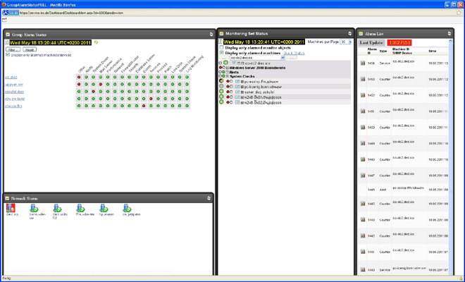Open the red diez.ico network status icon
The height and width of the screenshot is (282, 465).
click(x=11, y=208)
